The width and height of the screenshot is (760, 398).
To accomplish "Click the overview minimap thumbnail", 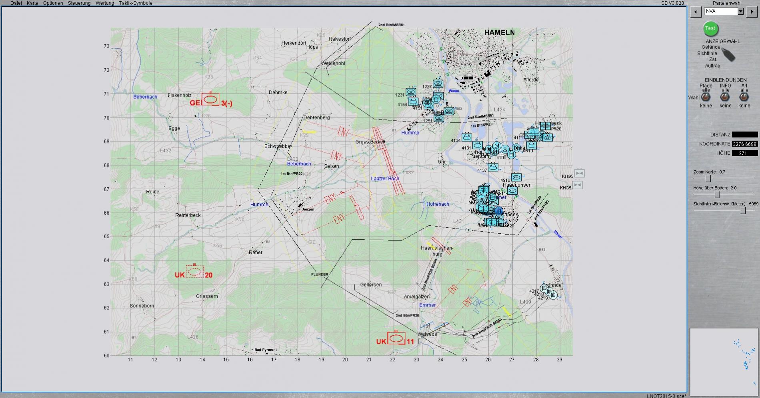I will click(x=724, y=362).
